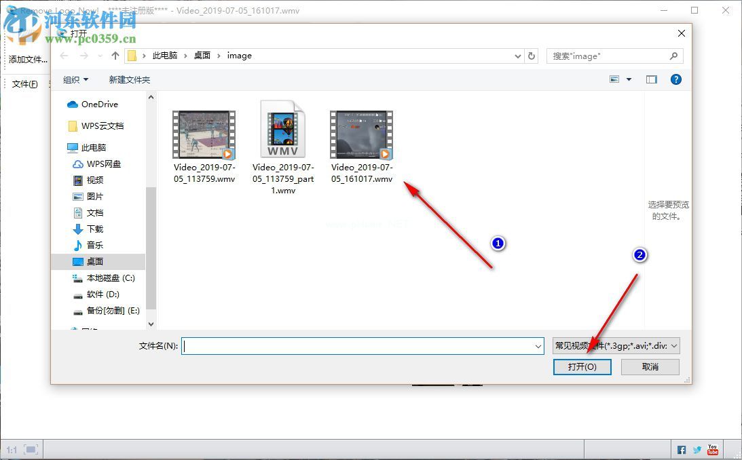742x460 pixels.
Task: Click the back navigation arrow
Action: point(64,56)
